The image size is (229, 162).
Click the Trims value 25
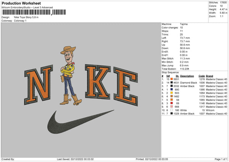(x=181, y=34)
